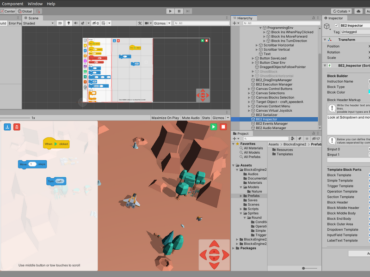Screen dimensions: 370x277
Task: Toggle the scene grid icon
Action: [103, 23]
